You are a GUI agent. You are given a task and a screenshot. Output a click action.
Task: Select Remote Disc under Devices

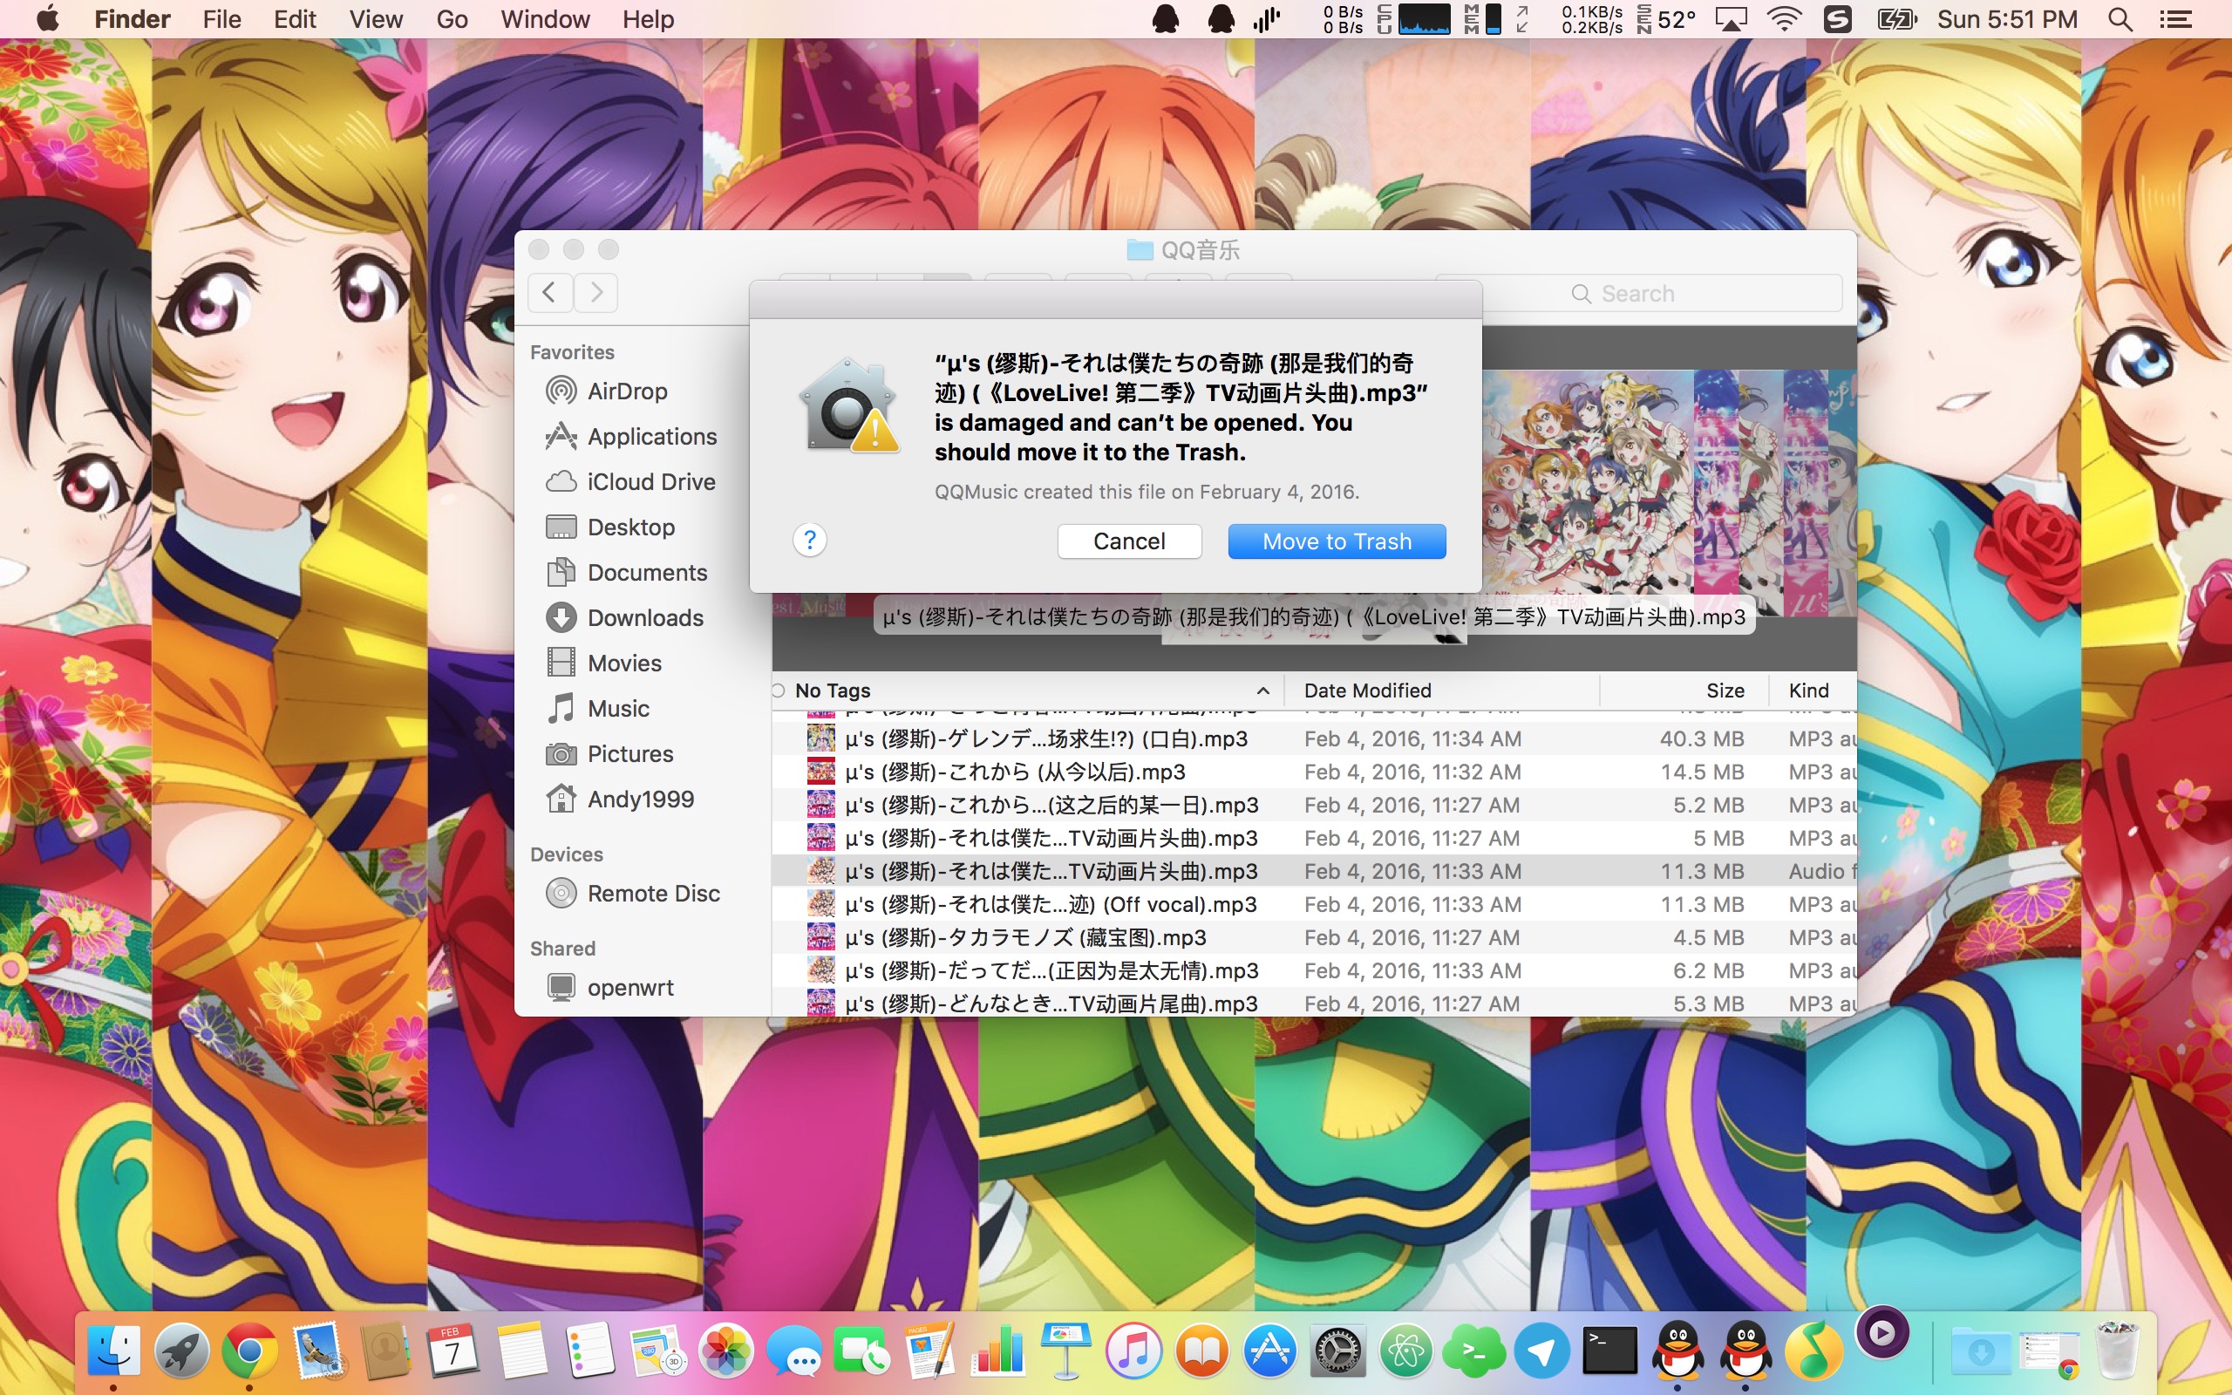click(x=653, y=893)
